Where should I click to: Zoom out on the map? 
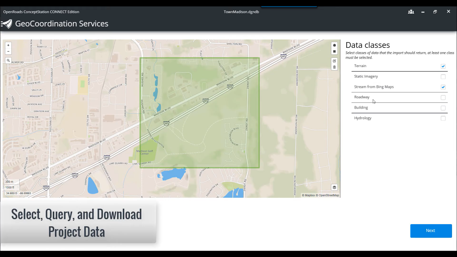point(8,51)
